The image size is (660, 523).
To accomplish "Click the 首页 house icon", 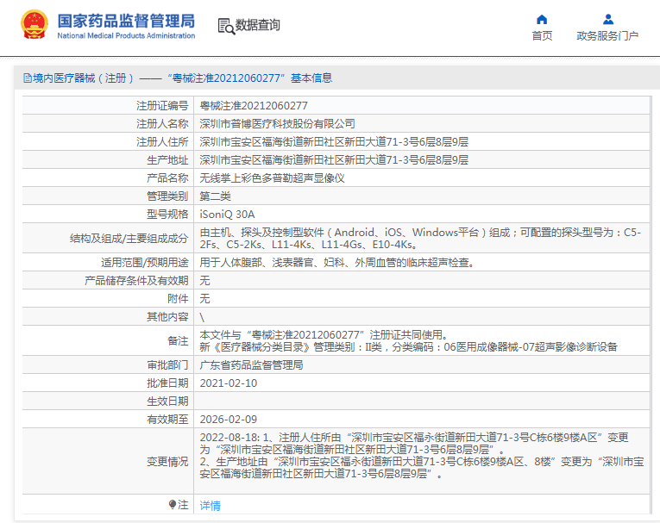I will pos(542,19).
